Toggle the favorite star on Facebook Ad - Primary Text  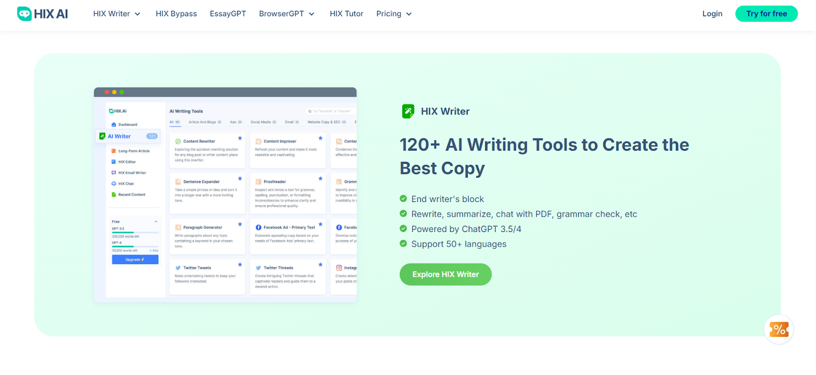320,224
